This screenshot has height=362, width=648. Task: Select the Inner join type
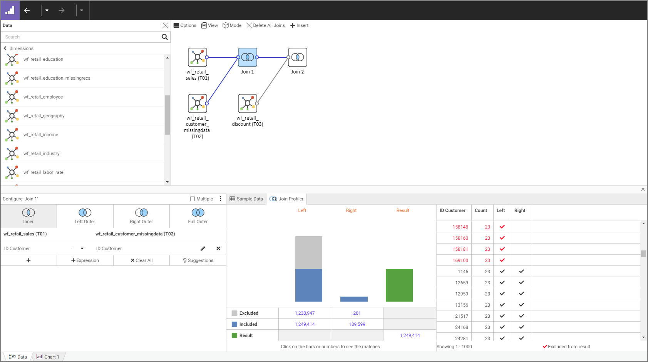(28, 215)
